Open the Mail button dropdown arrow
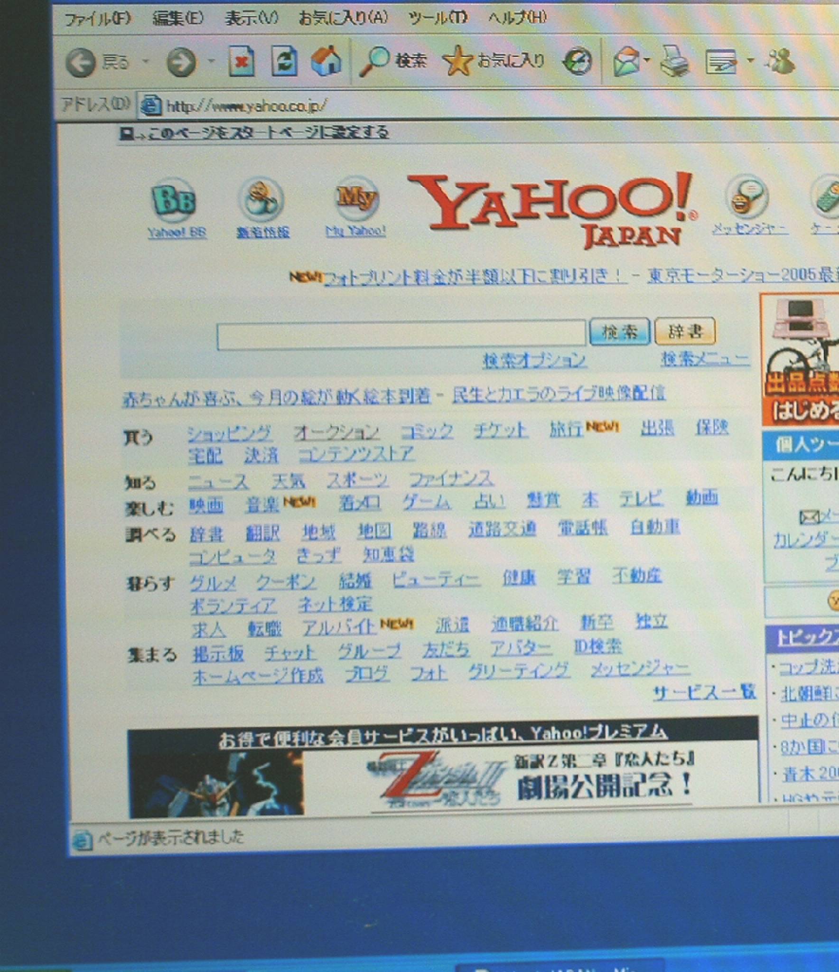This screenshot has height=972, width=839. coord(647,60)
